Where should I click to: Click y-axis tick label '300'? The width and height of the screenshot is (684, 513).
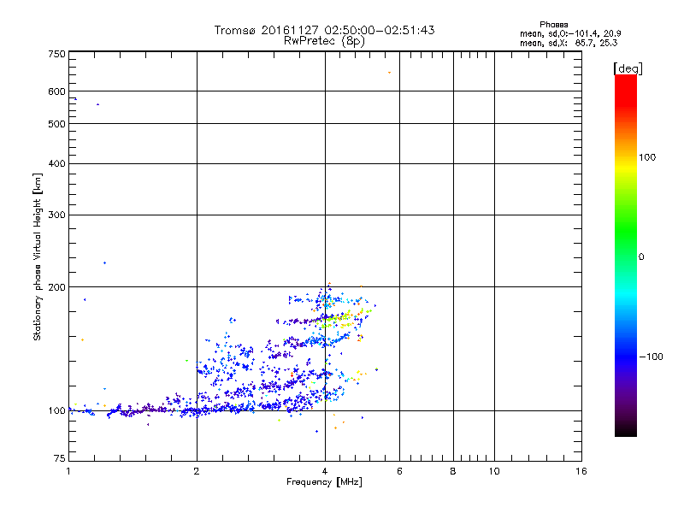coord(56,215)
